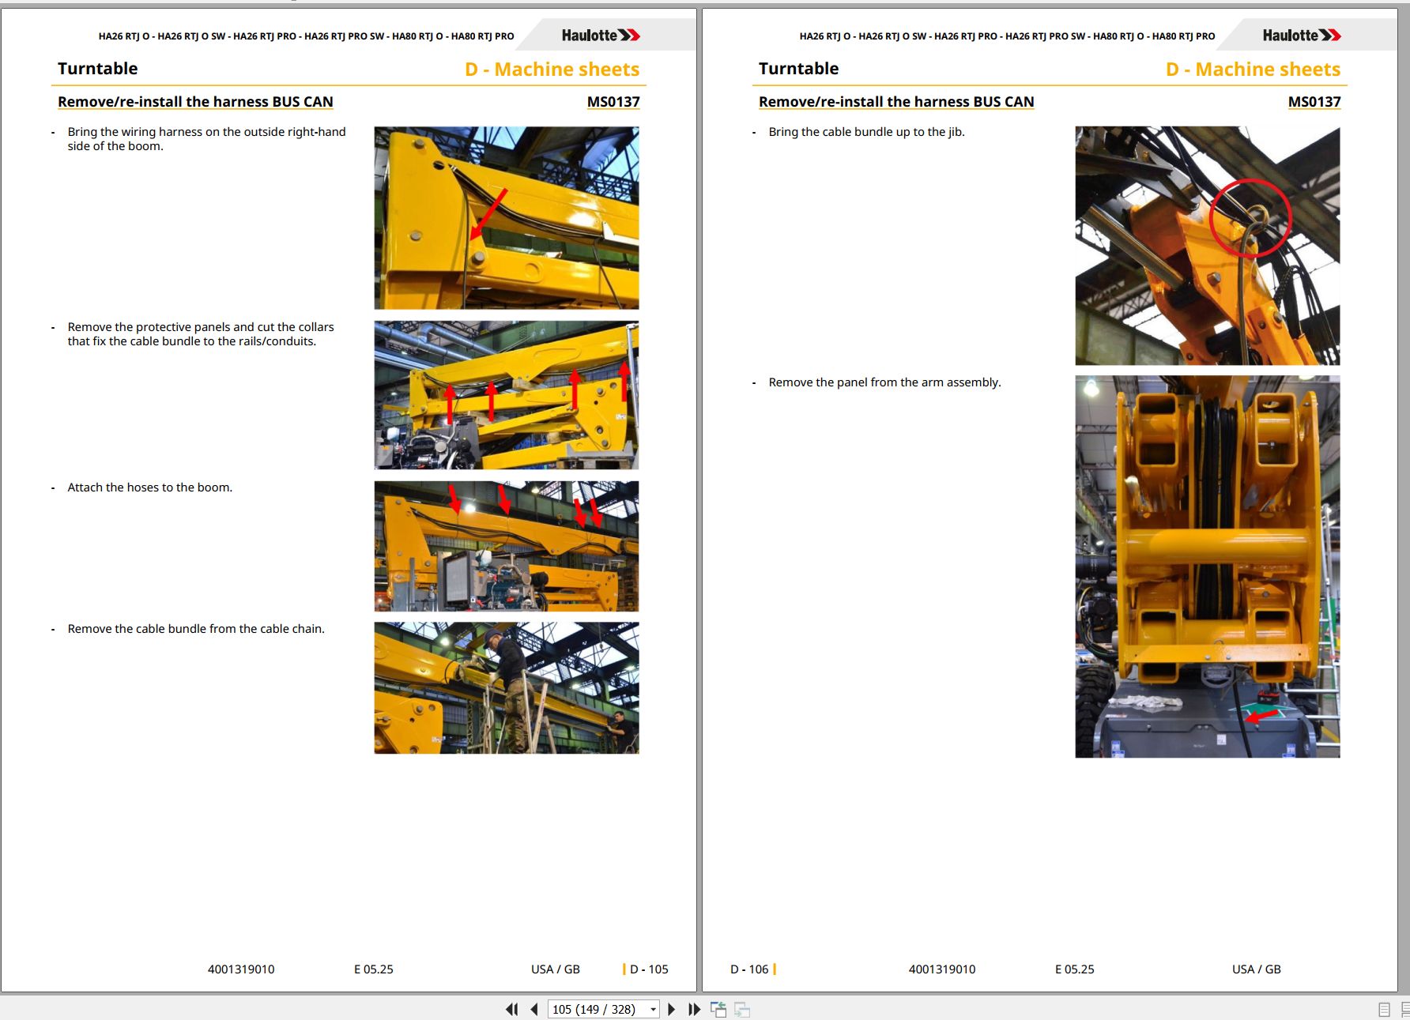This screenshot has width=1410, height=1020.
Task: Open the protective panels photo with arrows
Action: (x=507, y=395)
